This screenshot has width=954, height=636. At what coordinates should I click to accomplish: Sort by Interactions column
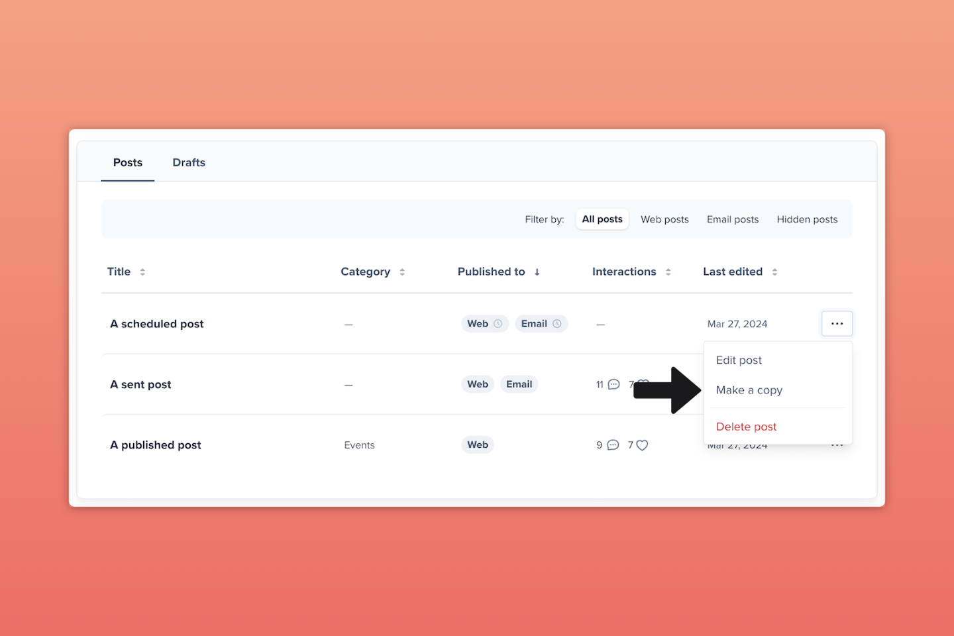pos(668,272)
